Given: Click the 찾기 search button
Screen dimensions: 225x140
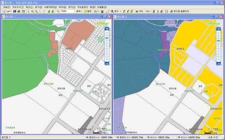Looking at the screenshot, I should (115, 11).
